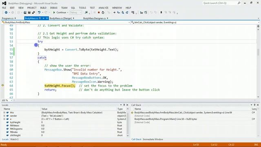Open the Debug configuration dropdown
The height and width of the screenshot is (147, 261).
pyautogui.click(x=75, y=13)
